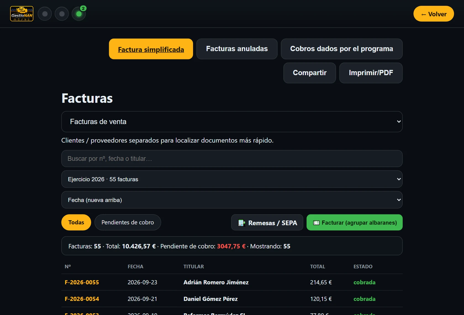This screenshot has height=315, width=464.
Task: Click the Compartir button
Action: tap(310, 73)
